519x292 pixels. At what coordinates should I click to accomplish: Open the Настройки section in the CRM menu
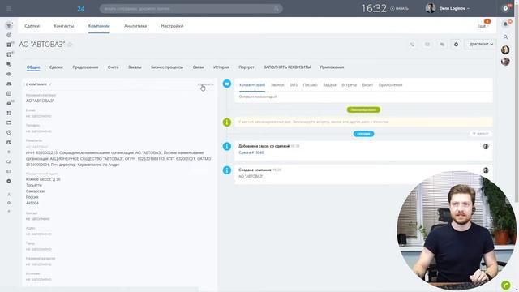click(x=172, y=26)
